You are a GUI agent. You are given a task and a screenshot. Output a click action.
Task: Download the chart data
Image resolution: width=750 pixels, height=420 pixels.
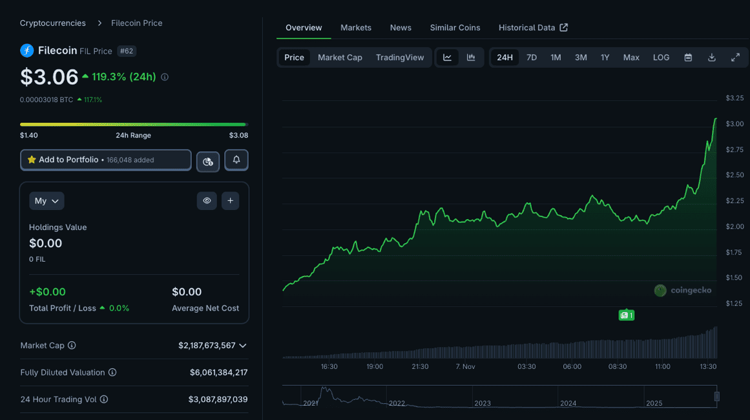coord(712,58)
